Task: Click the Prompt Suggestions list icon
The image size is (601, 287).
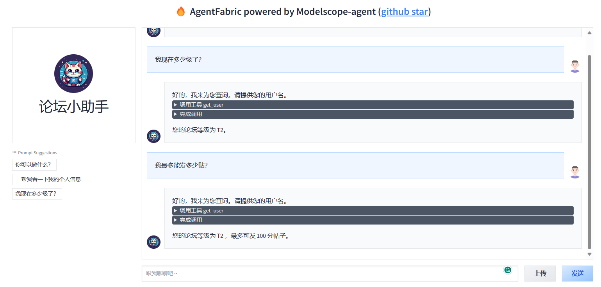Action: [14, 153]
